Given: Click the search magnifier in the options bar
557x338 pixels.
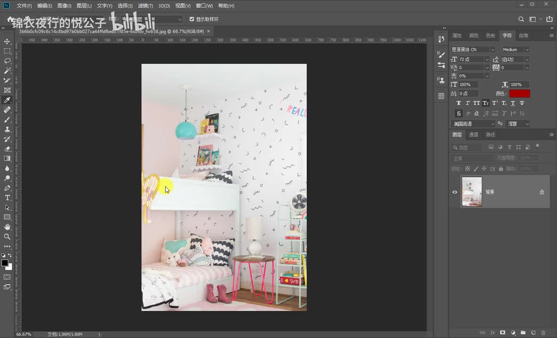Looking at the screenshot, I should [521, 19].
